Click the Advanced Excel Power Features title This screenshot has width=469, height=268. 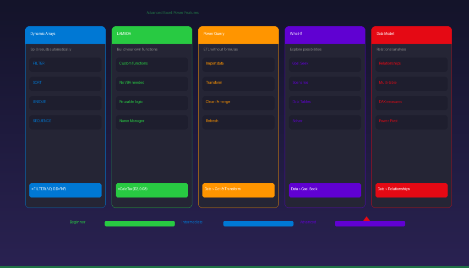173,13
